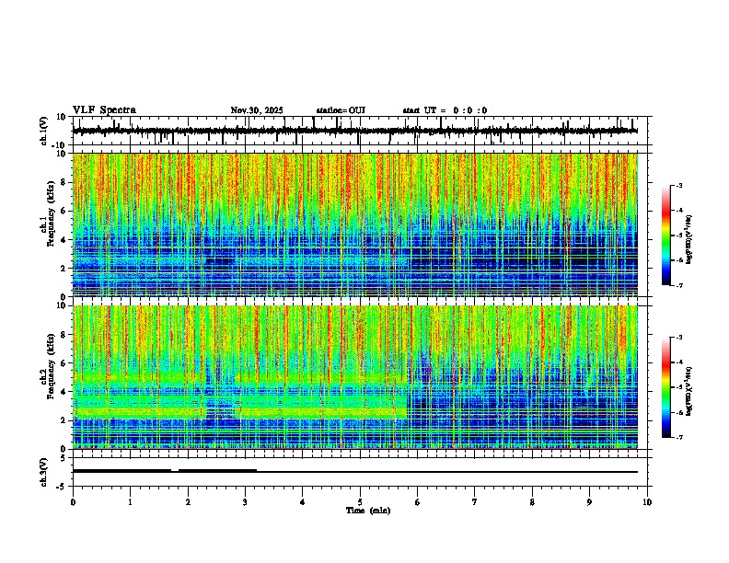
Task: Click time axis tick label "5"
Action: tap(360, 502)
